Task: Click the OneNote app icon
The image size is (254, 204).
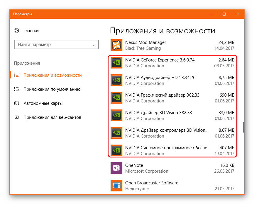Action: (116, 168)
